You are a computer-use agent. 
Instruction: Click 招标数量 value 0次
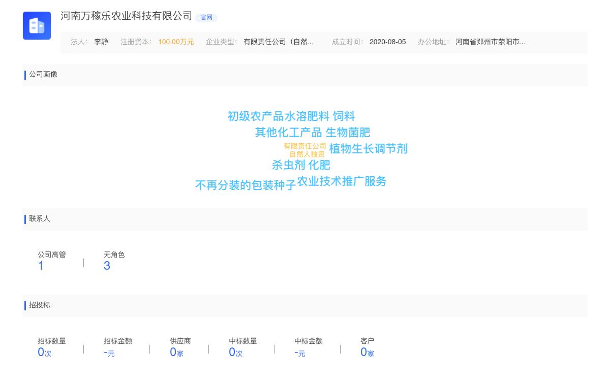(45, 353)
